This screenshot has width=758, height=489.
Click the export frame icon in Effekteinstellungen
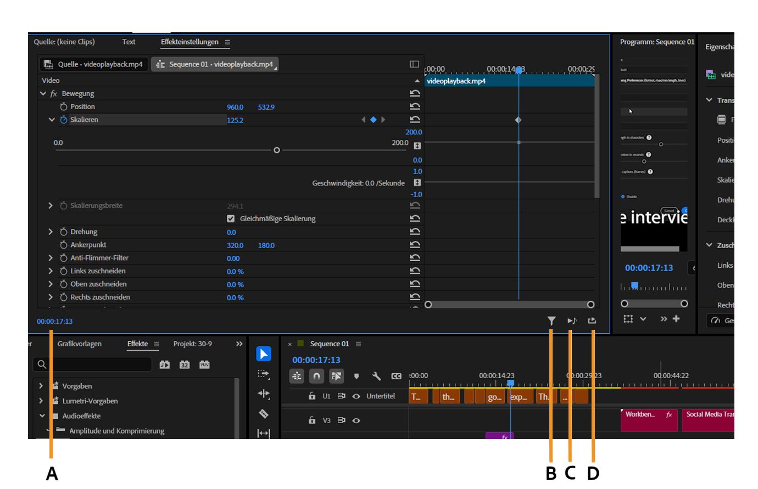pyautogui.click(x=592, y=321)
